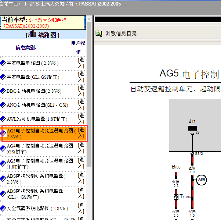Open [进入] for AWL发动机电路图(1.8T轿车)
This screenshot has height=220, width=221.
point(81,119)
